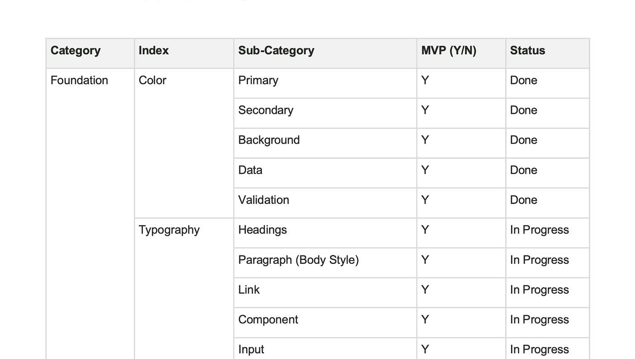The width and height of the screenshot is (635, 359).
Task: Click the Link sub-category cell
Action: (325, 293)
